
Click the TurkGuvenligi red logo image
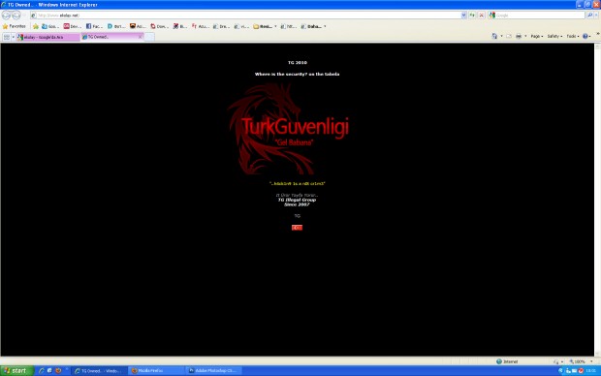pos(290,129)
